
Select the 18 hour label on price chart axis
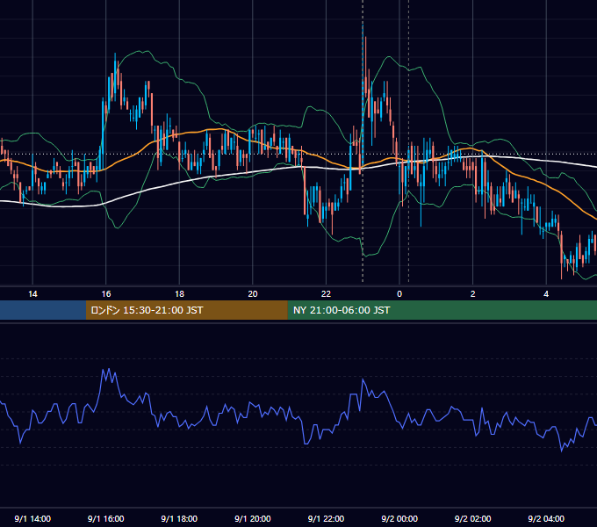click(x=179, y=294)
